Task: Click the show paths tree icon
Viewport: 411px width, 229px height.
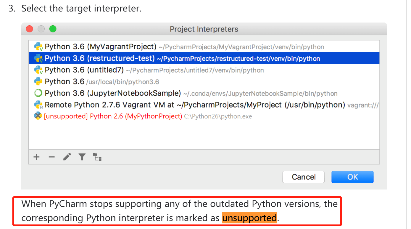Action: [97, 157]
